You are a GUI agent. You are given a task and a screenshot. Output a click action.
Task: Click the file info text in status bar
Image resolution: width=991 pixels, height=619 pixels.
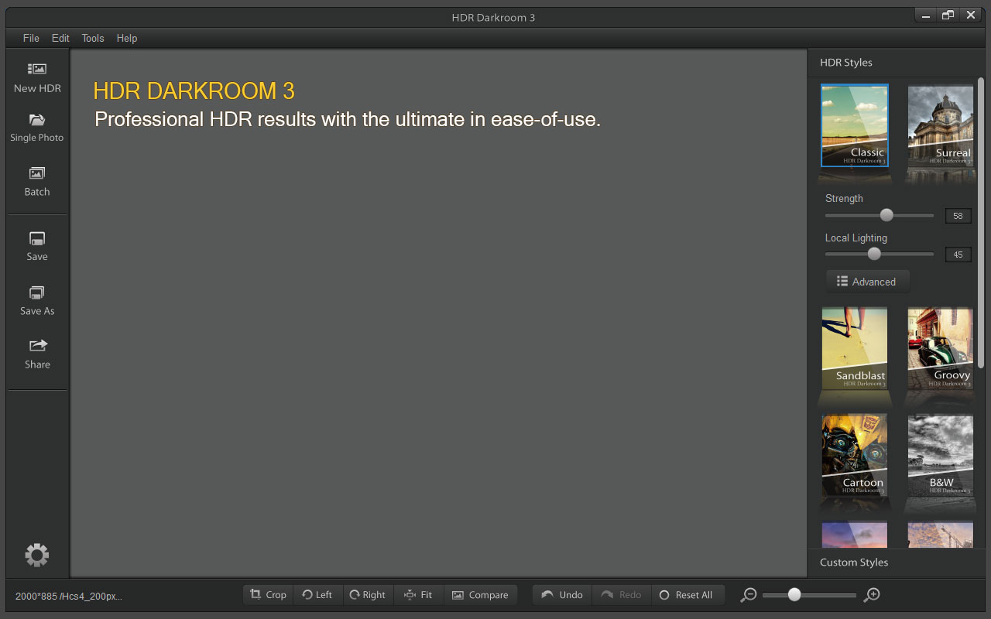(69, 596)
